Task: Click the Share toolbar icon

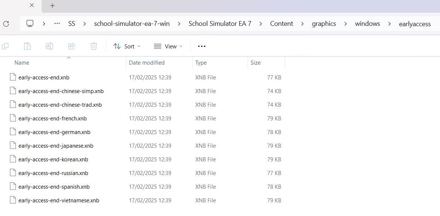Action: (x=72, y=46)
